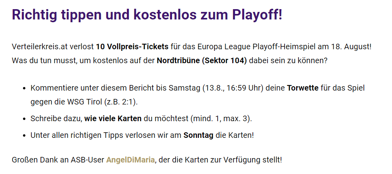Viewport: 392px width, 174px height.
Task: Click the word 'Samstag' in the first bullet
Action: (184, 88)
